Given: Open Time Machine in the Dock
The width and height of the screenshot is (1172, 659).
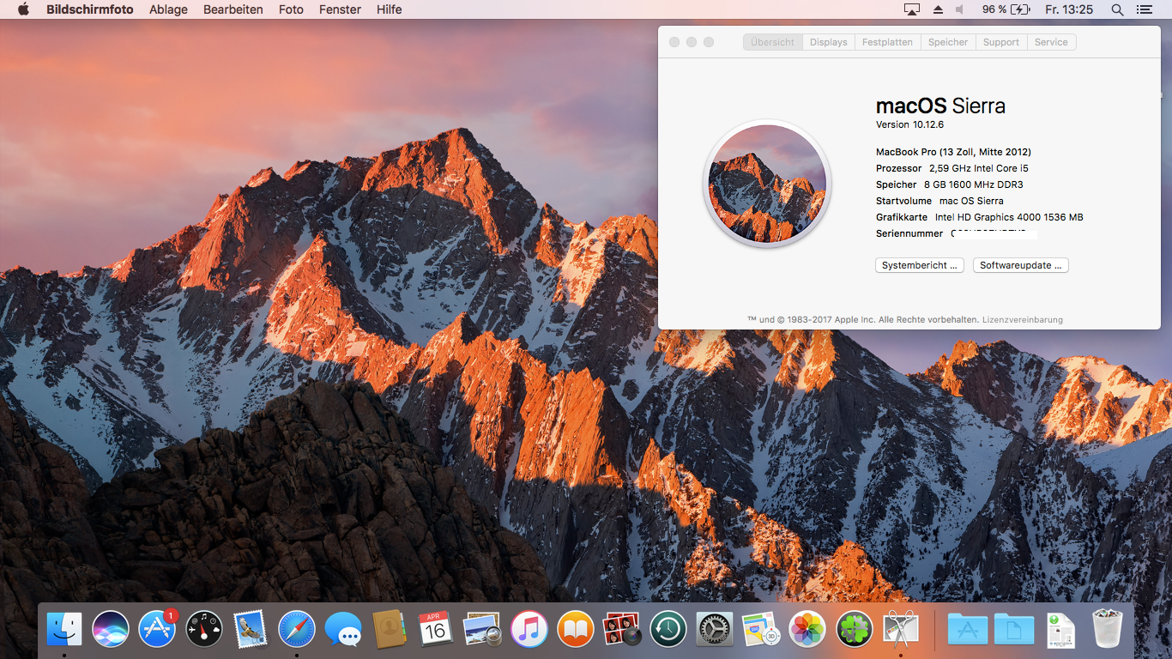Looking at the screenshot, I should 668,629.
